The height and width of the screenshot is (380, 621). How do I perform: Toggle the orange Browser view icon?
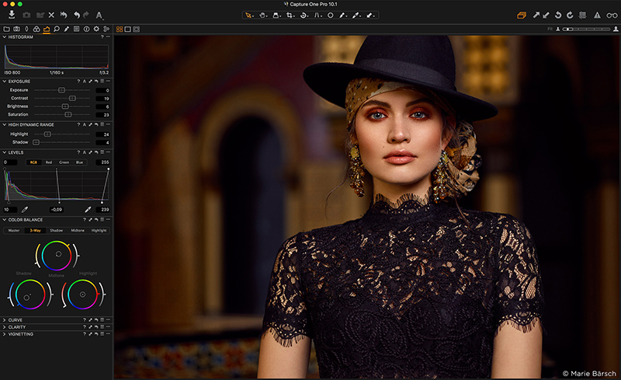pos(521,15)
